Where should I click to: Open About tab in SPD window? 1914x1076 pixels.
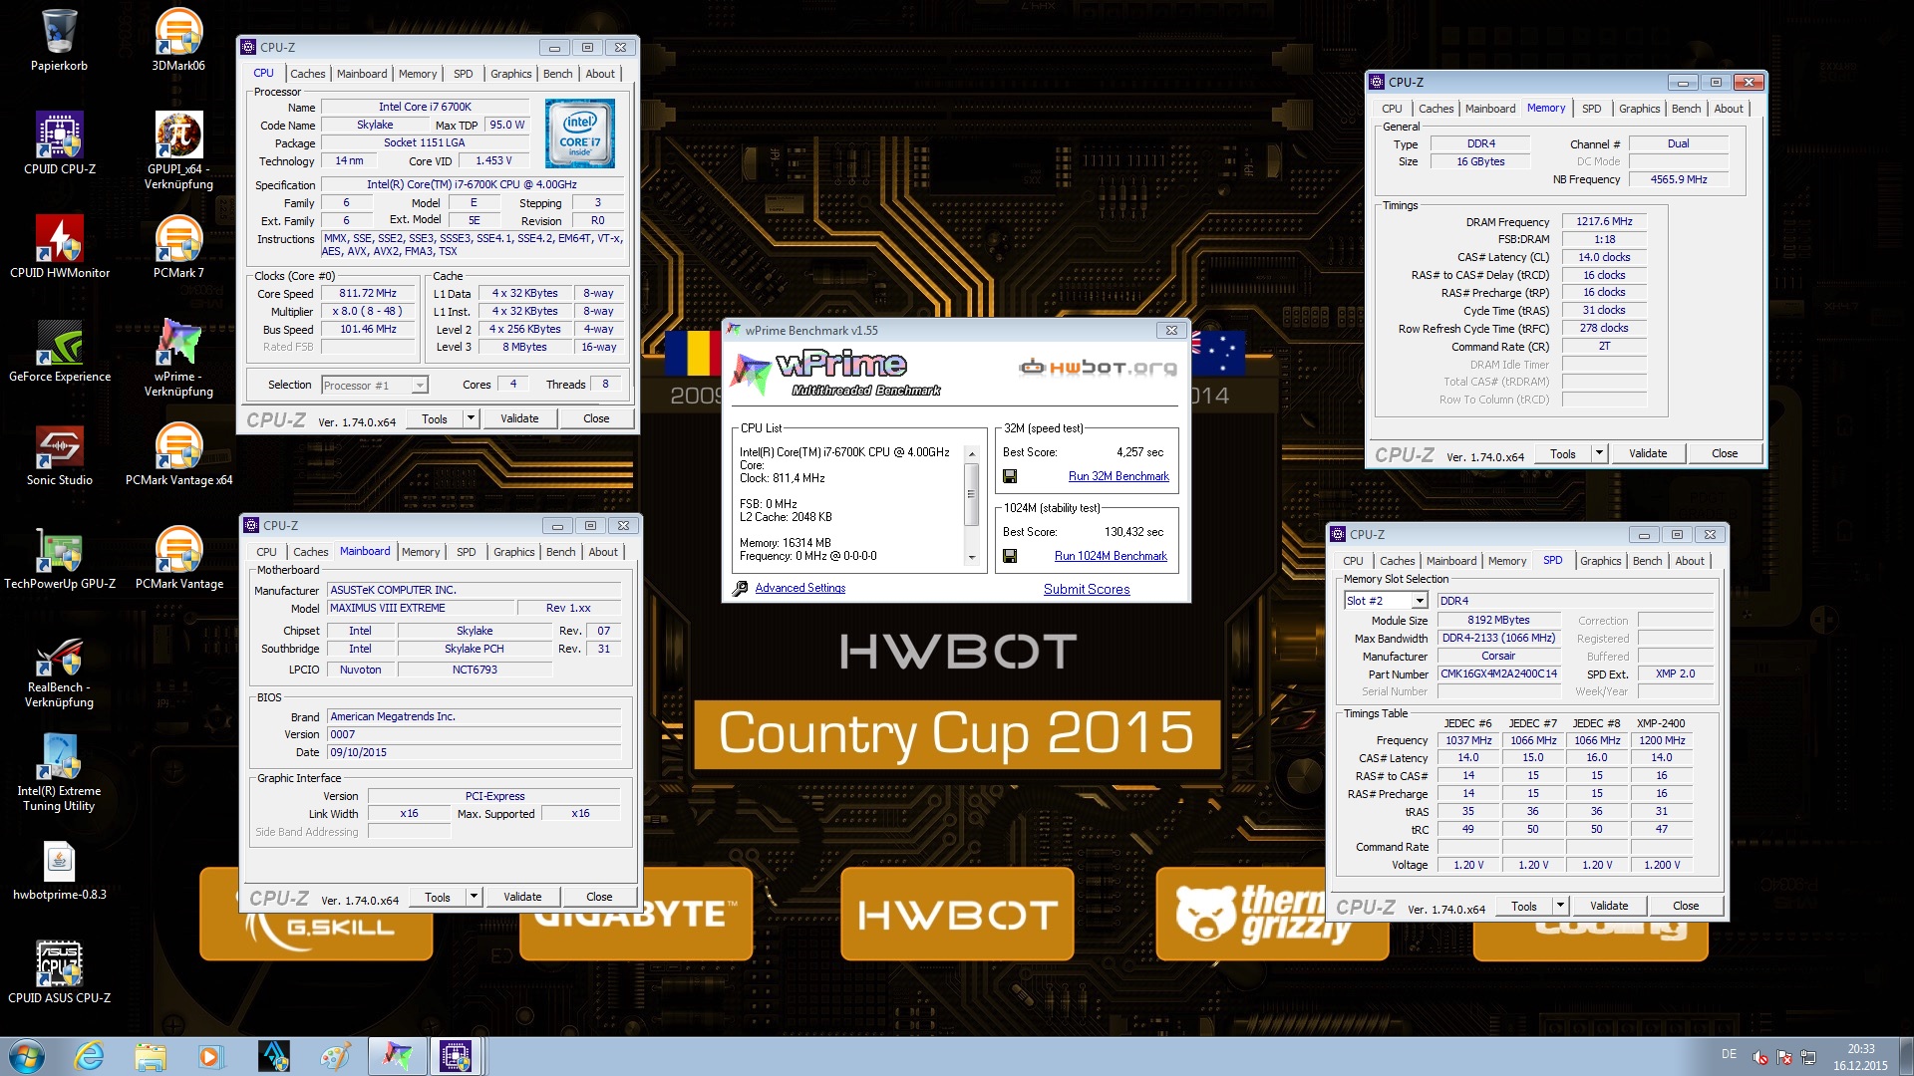point(1689,561)
